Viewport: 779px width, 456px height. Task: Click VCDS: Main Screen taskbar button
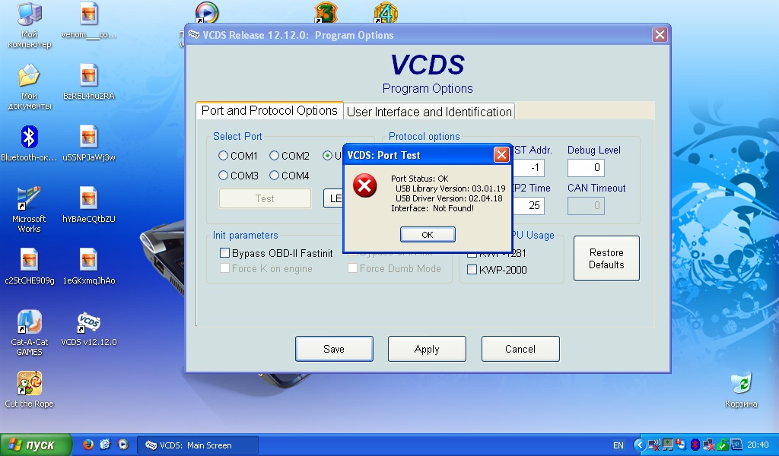198,445
